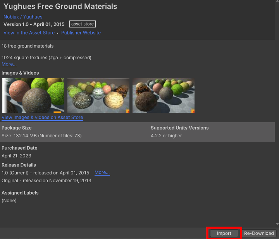Viewport: 279px width, 239px height.
Task: Select the asset store tag label
Action: coord(83,24)
